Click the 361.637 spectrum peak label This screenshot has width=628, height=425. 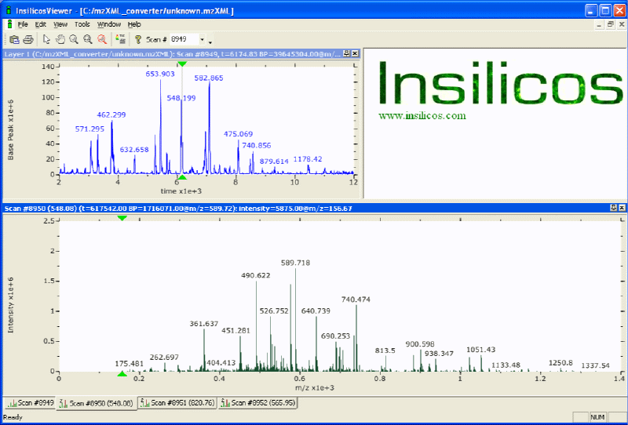[x=204, y=324]
